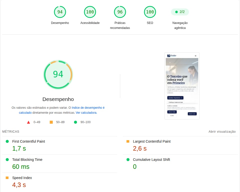The width and height of the screenshot is (240, 192).
Task: Click the orange square beside Largest Contentful Paint
Action: point(128,141)
